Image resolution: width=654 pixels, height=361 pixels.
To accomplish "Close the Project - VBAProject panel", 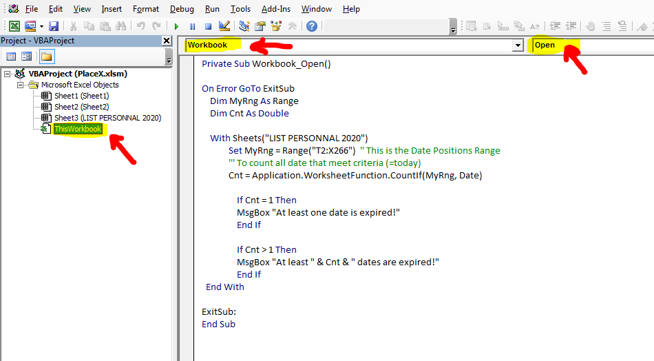I will coord(167,41).
